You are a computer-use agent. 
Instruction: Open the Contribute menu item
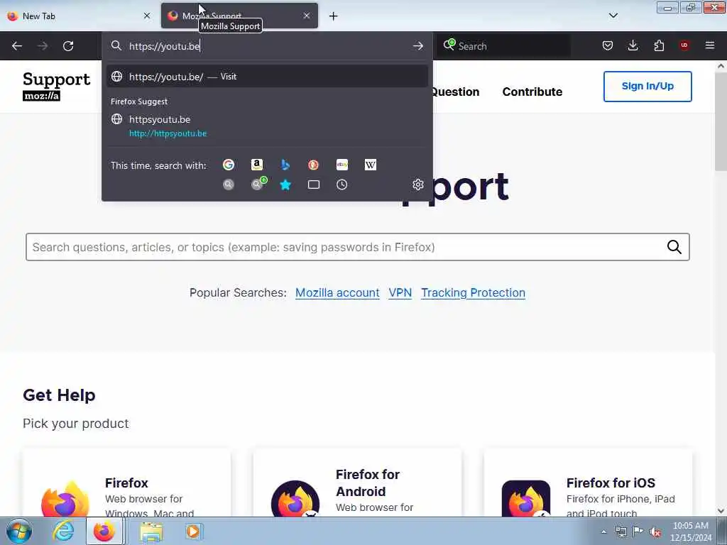(x=532, y=92)
